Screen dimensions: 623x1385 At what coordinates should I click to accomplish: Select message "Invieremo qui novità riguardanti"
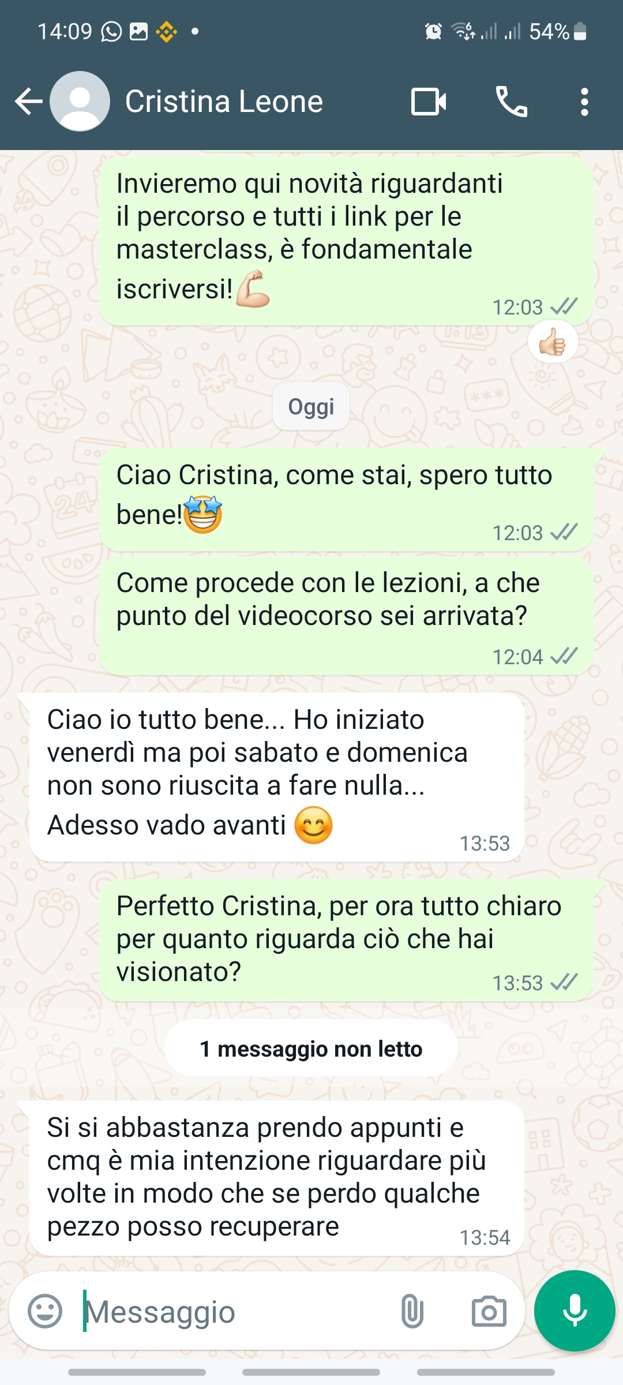[x=346, y=241]
